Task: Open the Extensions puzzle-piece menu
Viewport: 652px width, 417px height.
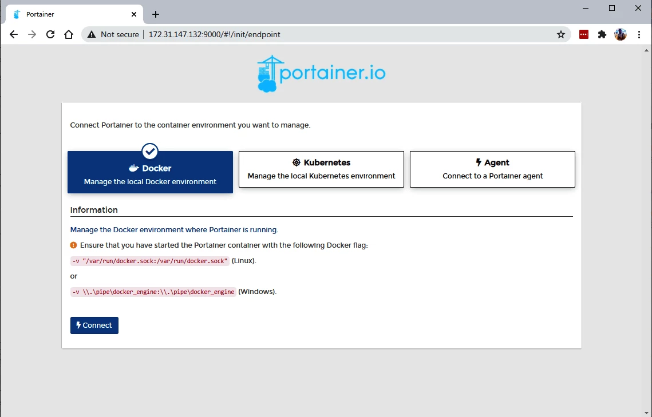Action: click(602, 34)
